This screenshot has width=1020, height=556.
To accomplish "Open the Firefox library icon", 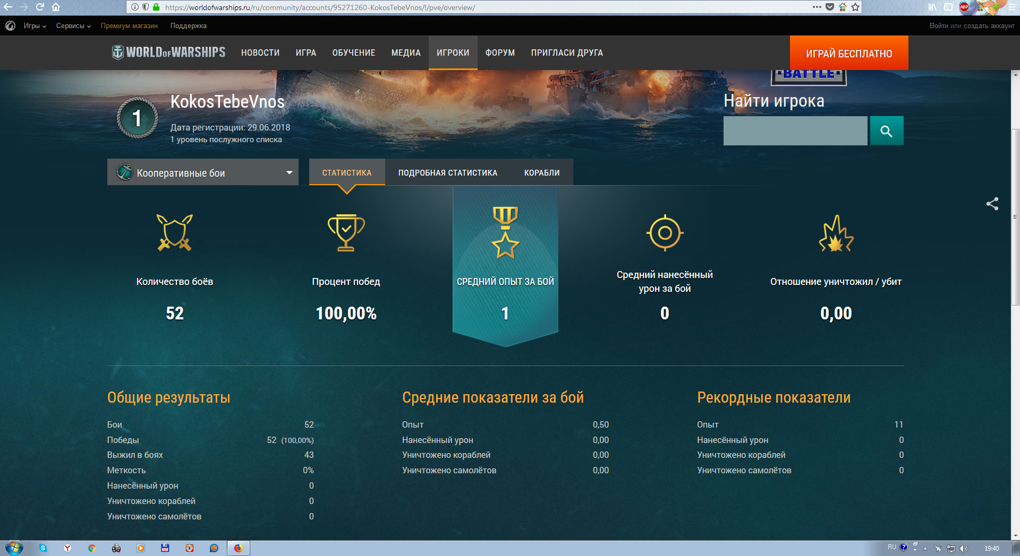I will (x=932, y=7).
